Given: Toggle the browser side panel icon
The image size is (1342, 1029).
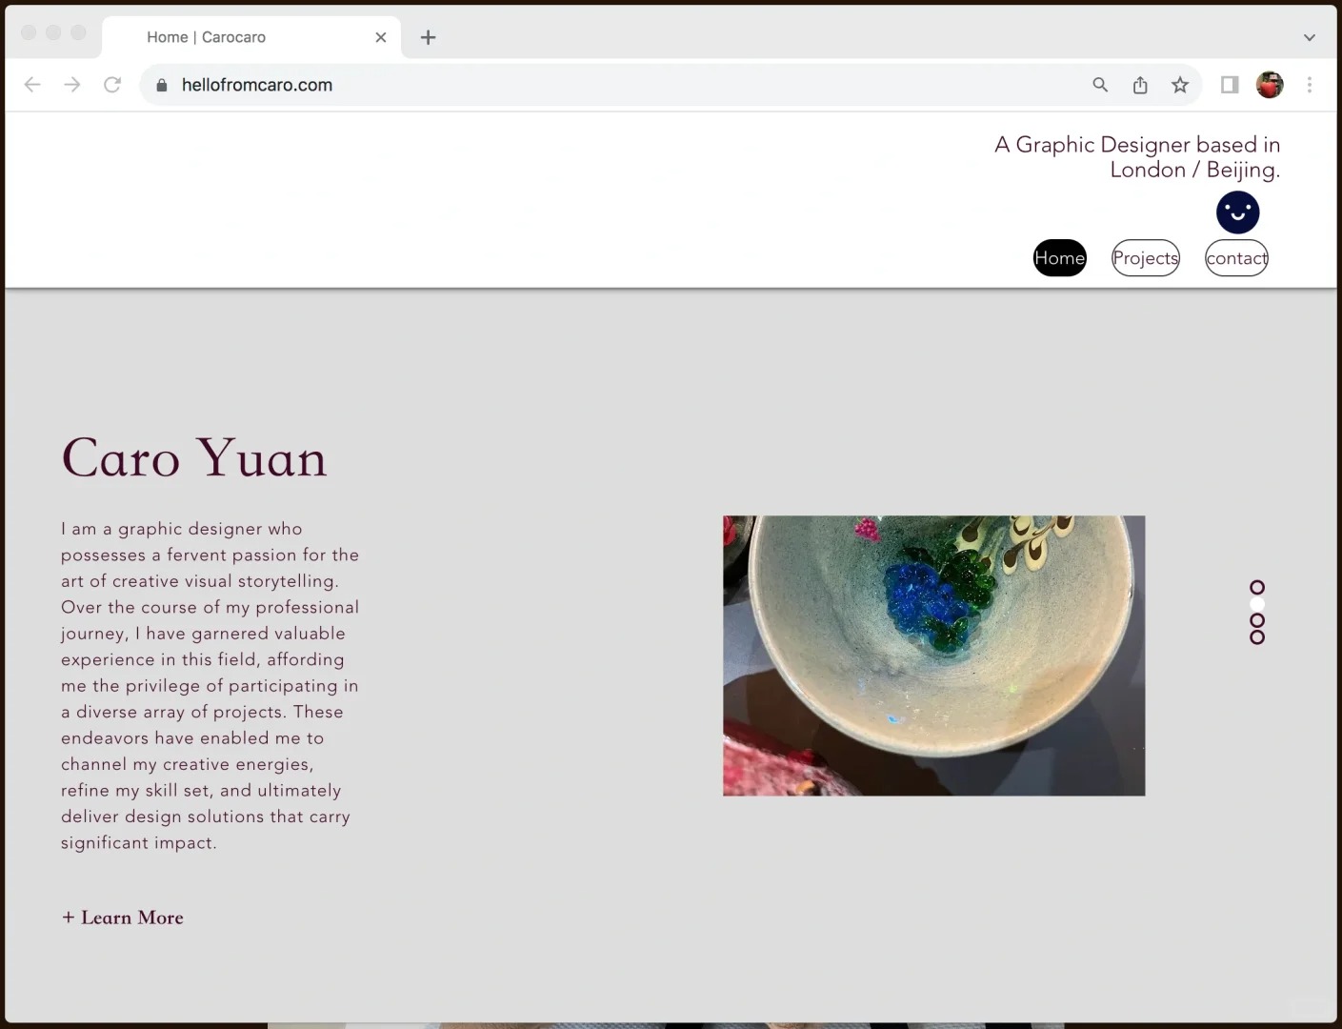Looking at the screenshot, I should click(1230, 85).
